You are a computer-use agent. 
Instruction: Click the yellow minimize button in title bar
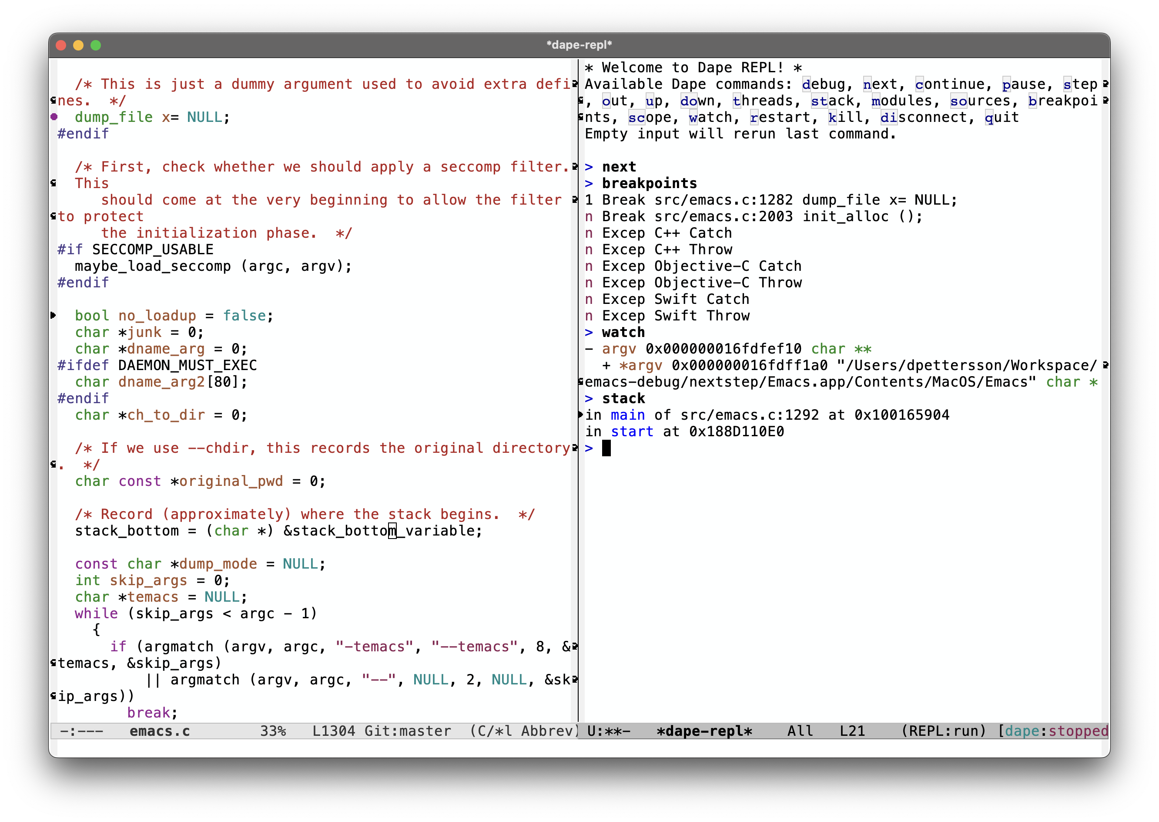tap(78, 46)
